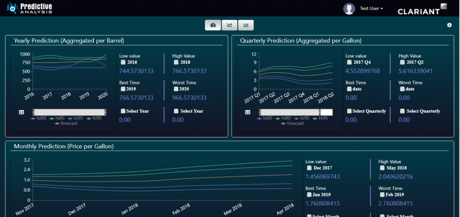Click the calendar icon beside 2019
This screenshot has height=217, width=460.
tap(123, 89)
